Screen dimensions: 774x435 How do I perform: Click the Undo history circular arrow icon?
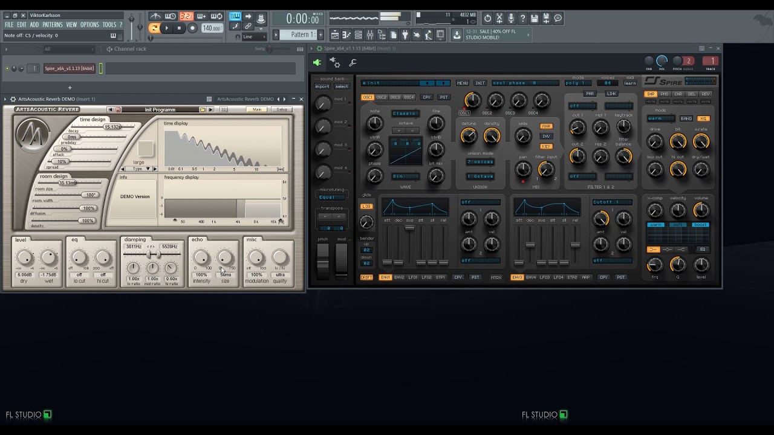click(x=487, y=18)
